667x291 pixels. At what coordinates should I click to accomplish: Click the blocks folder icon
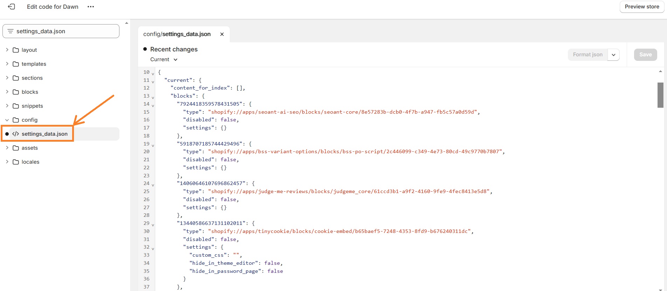16,92
